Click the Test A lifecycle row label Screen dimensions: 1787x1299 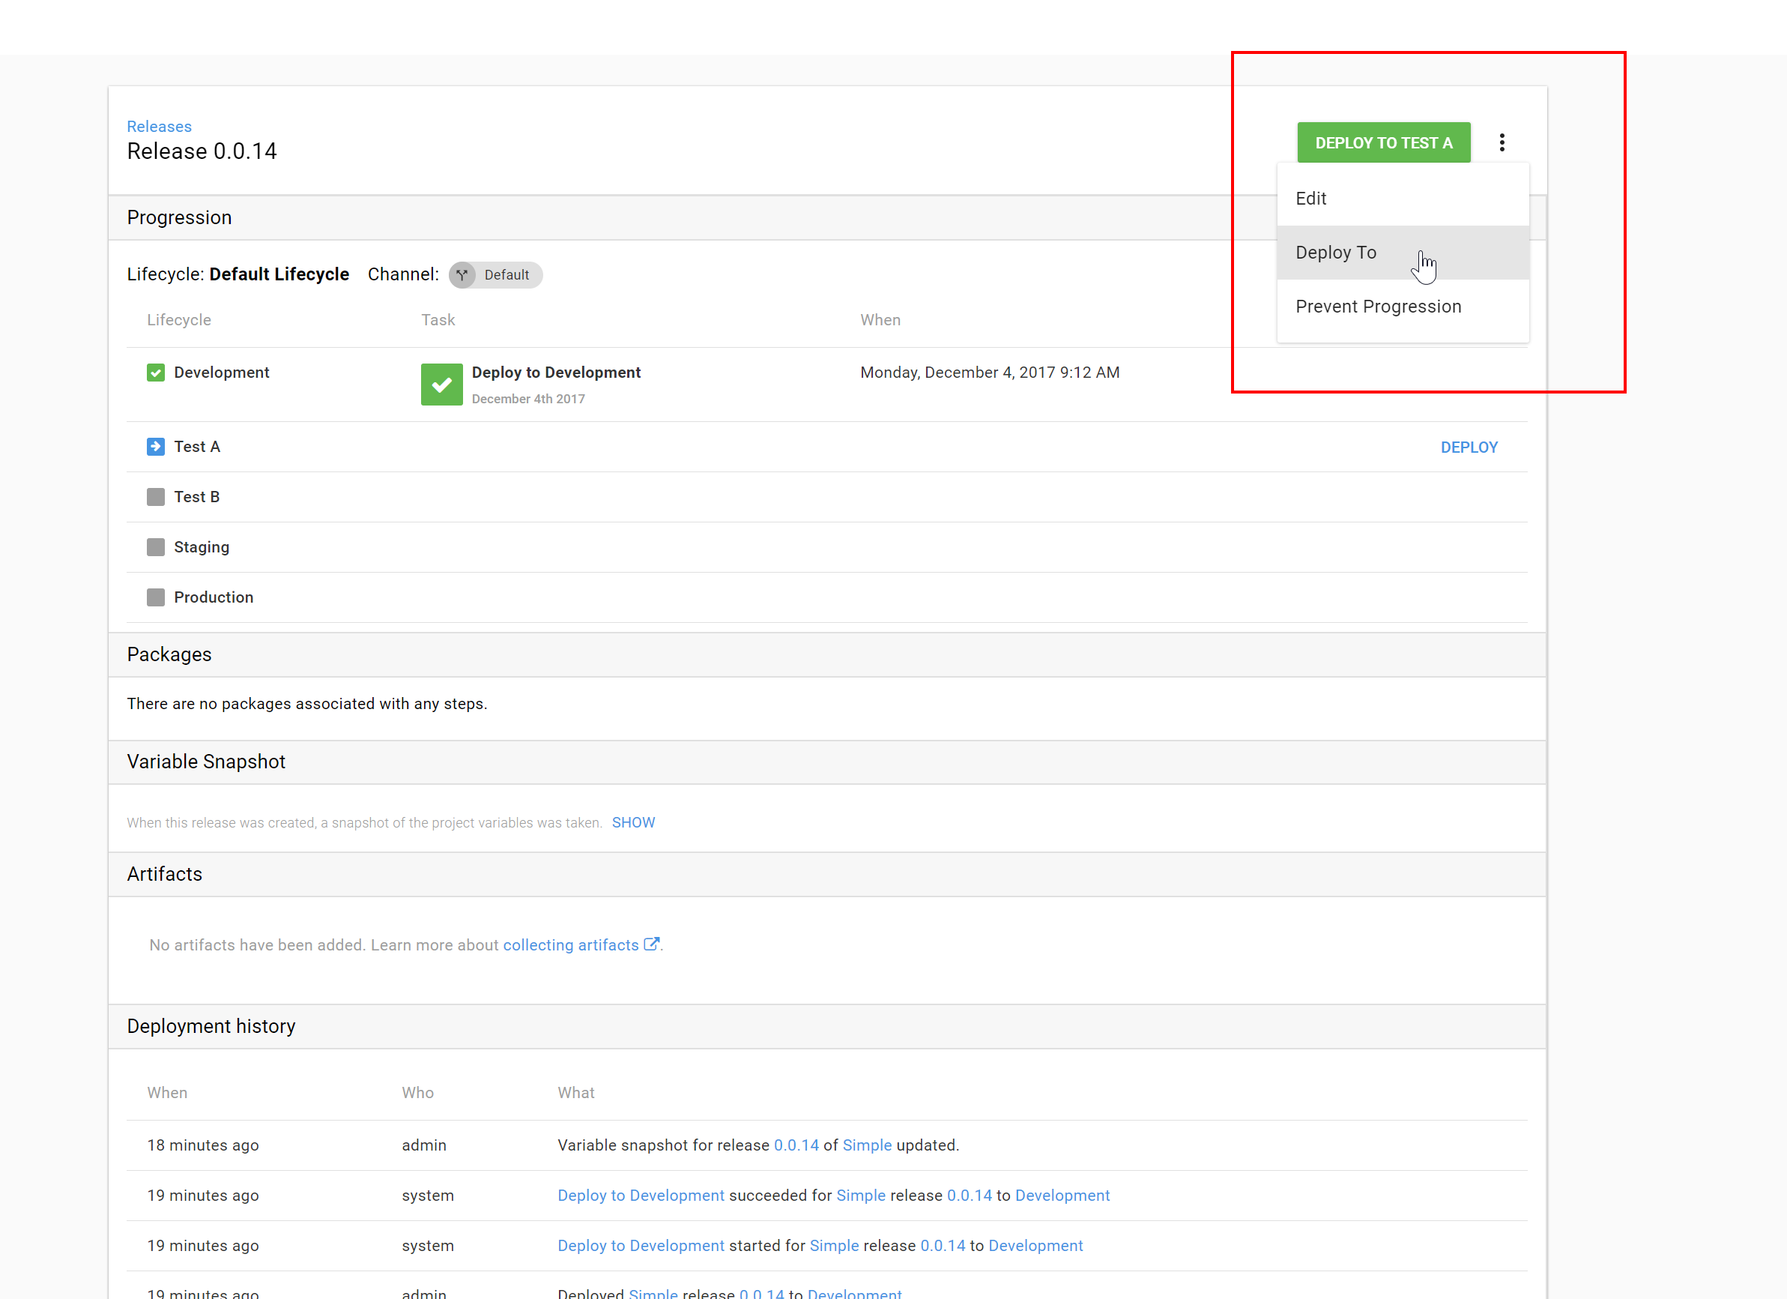click(197, 447)
